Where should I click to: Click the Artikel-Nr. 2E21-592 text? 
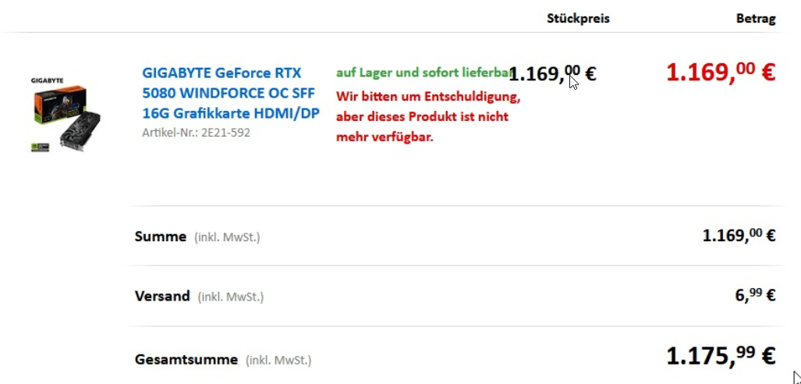click(x=196, y=133)
